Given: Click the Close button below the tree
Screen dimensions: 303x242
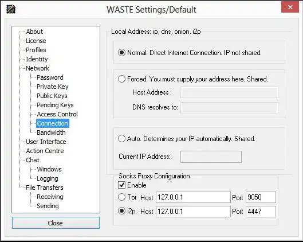Looking at the screenshot, I should tap(56, 223).
